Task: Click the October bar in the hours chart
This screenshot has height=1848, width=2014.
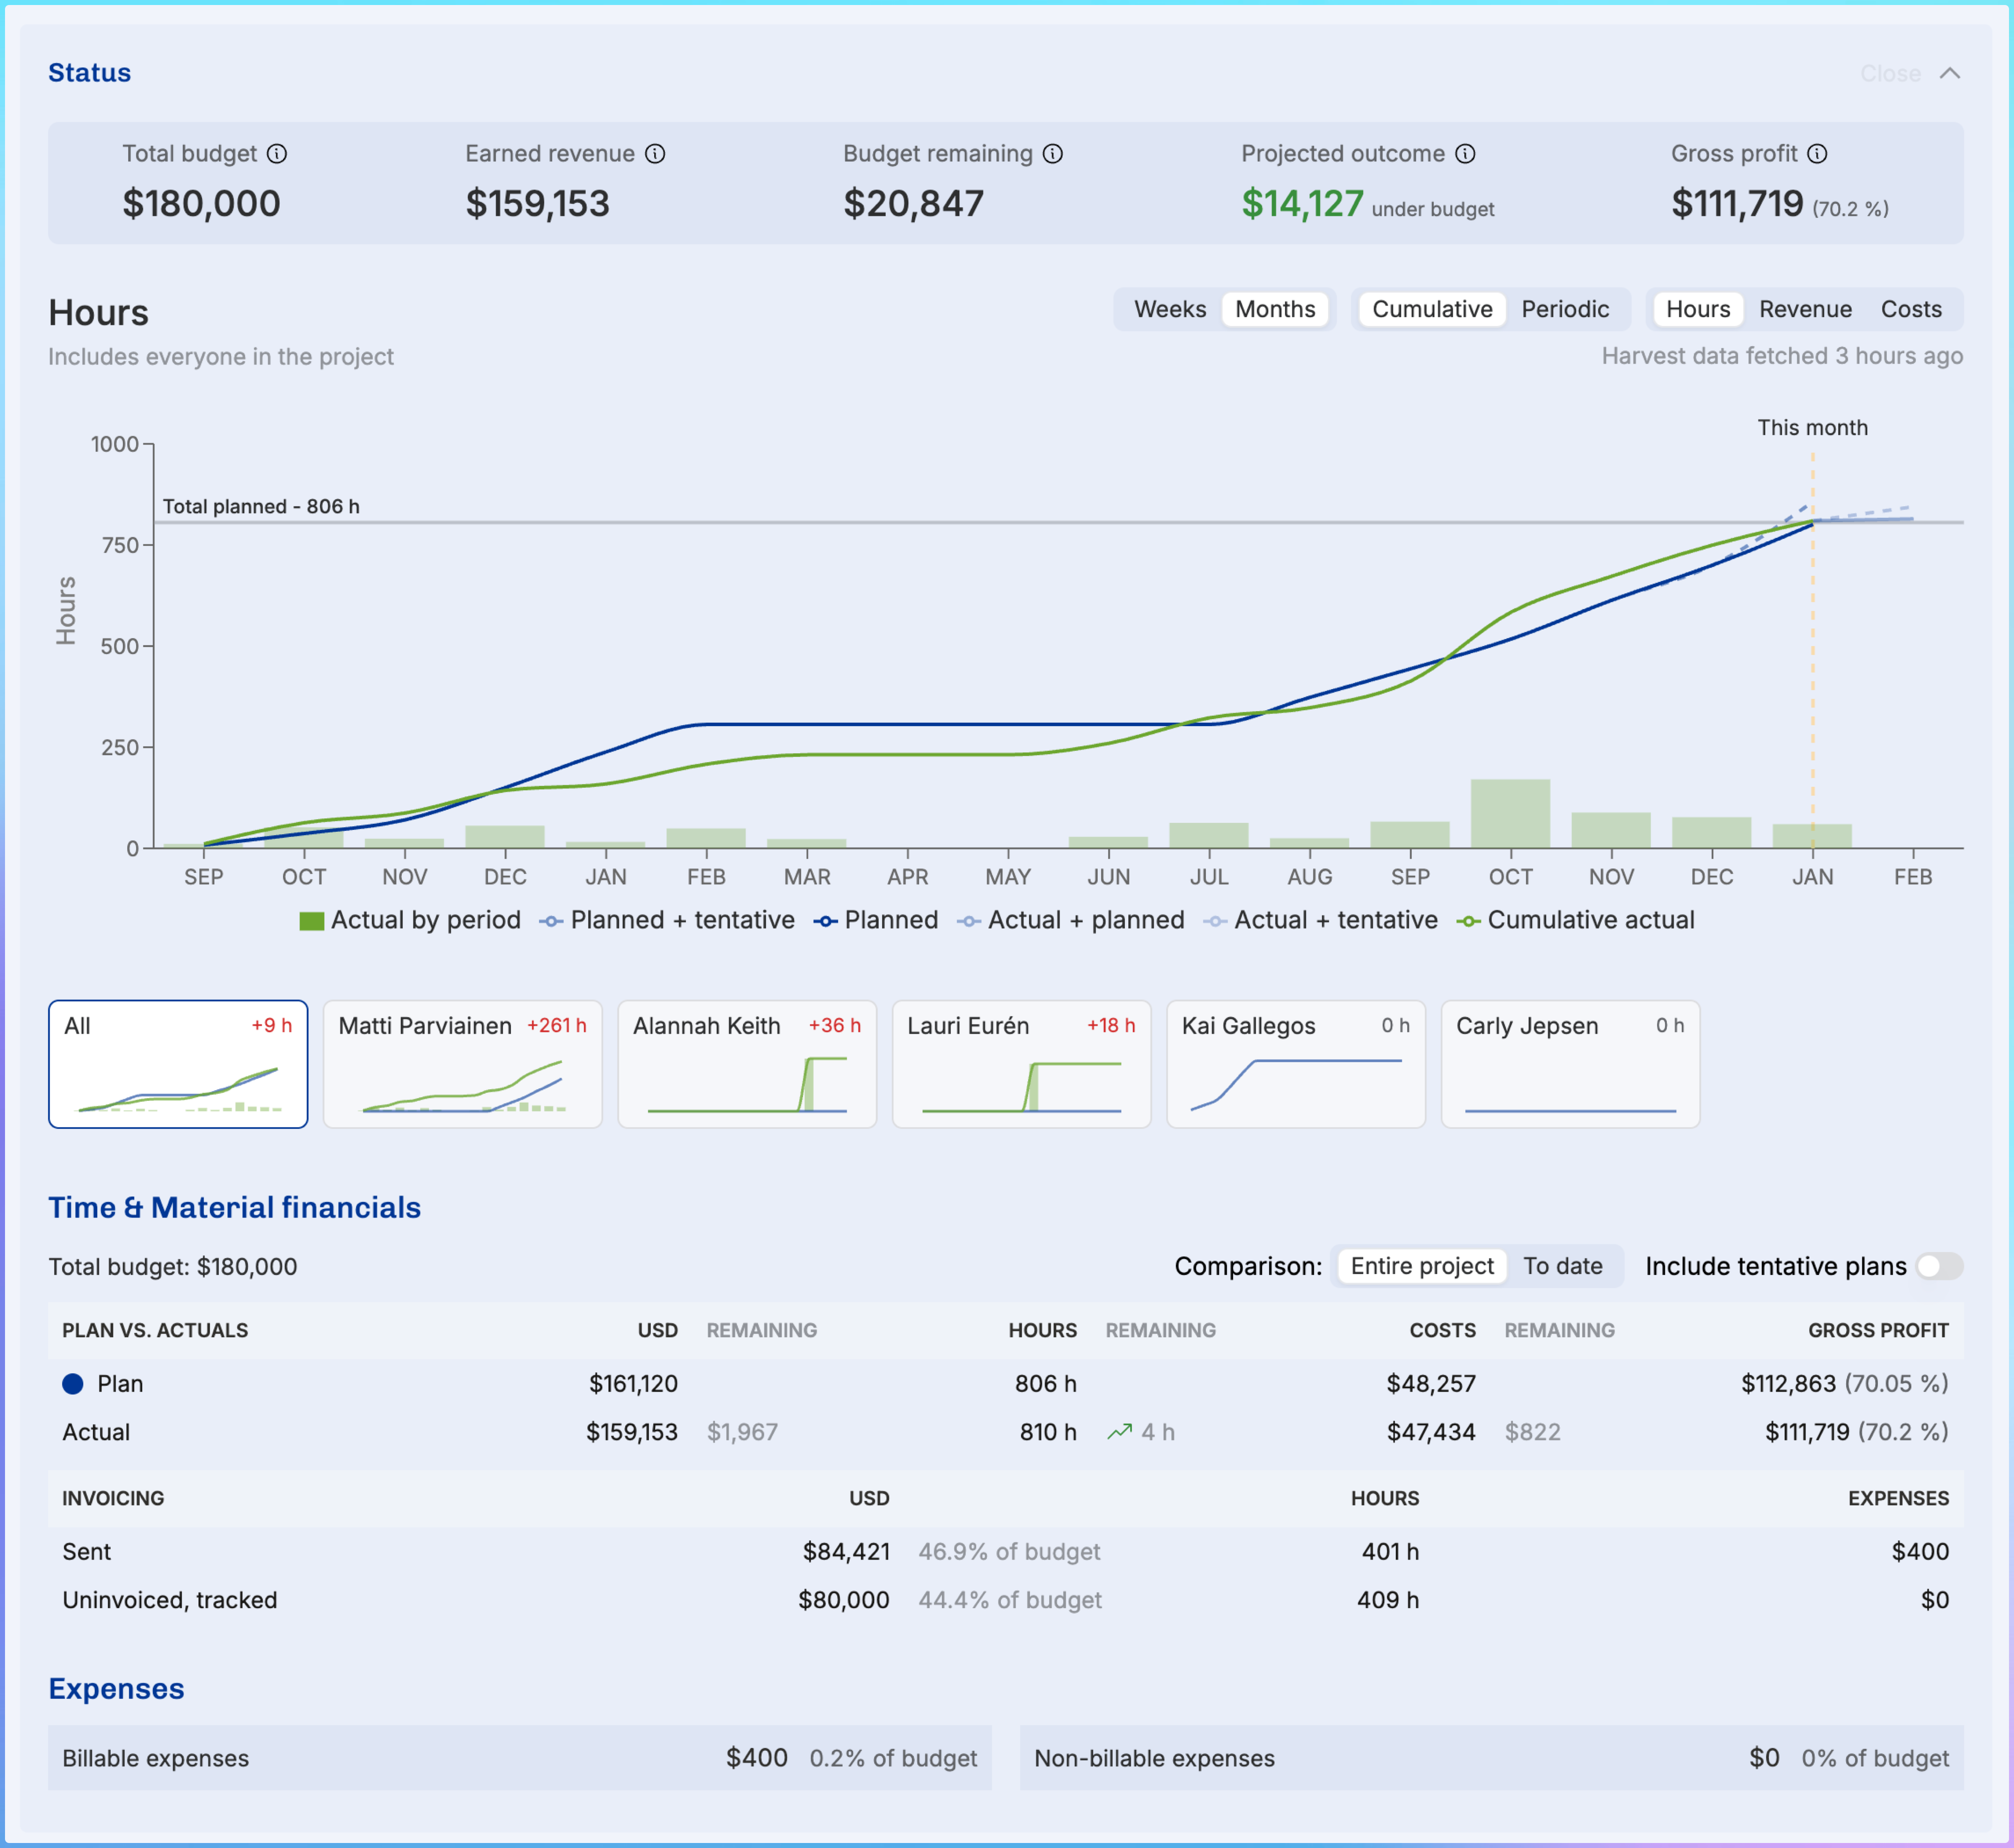Action: click(1510, 814)
